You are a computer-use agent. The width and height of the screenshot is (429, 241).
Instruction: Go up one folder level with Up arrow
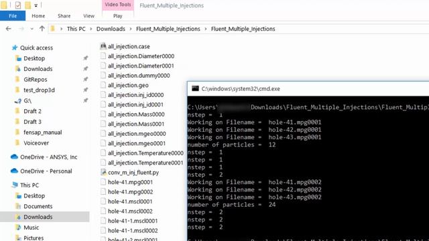click(42, 28)
